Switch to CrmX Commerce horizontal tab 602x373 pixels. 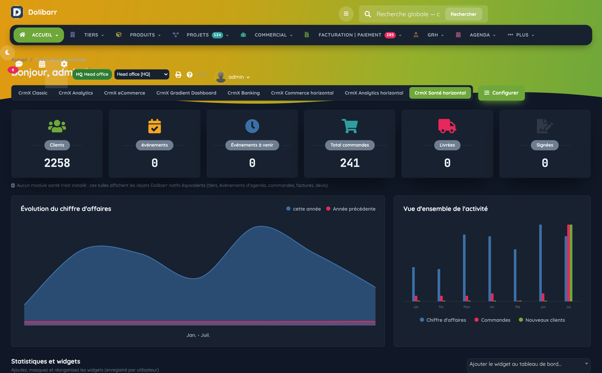point(302,93)
